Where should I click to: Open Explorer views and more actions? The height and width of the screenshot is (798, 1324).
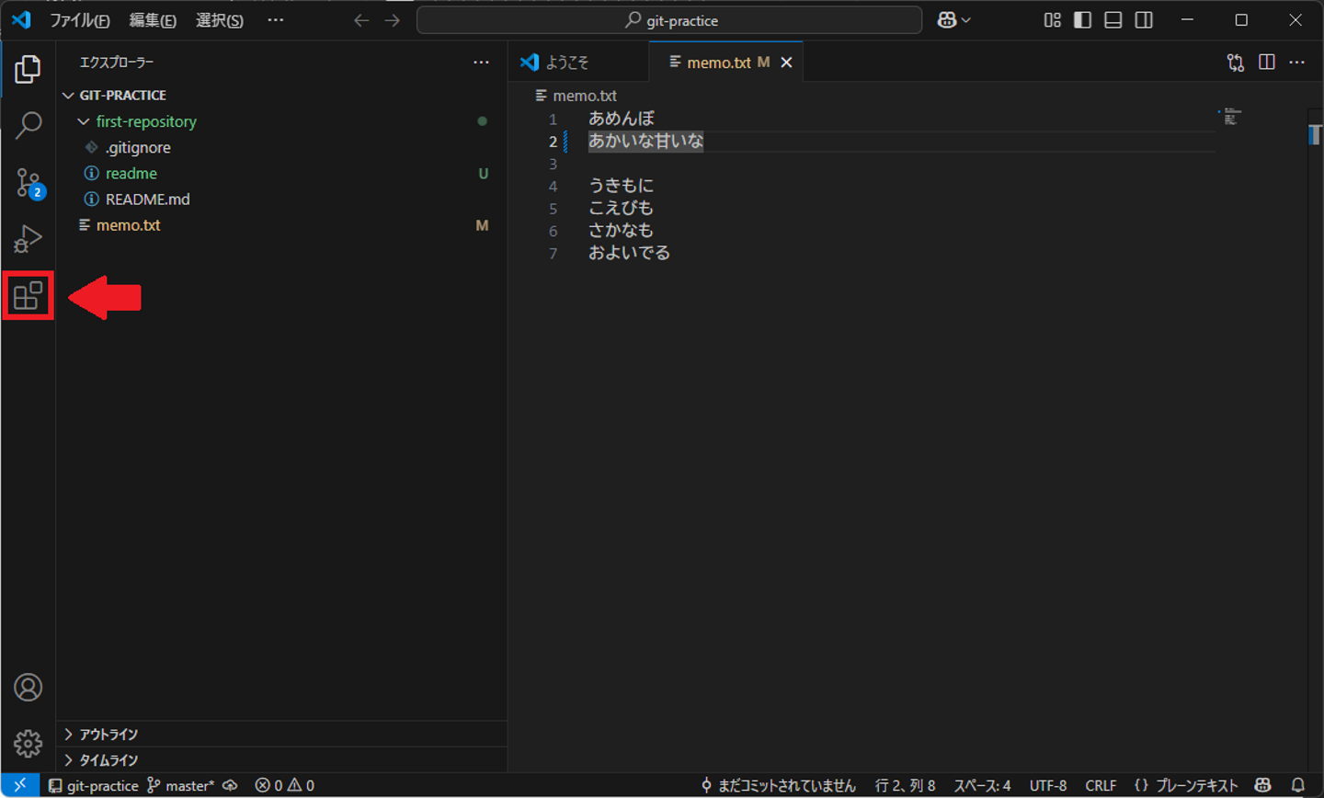[481, 63]
